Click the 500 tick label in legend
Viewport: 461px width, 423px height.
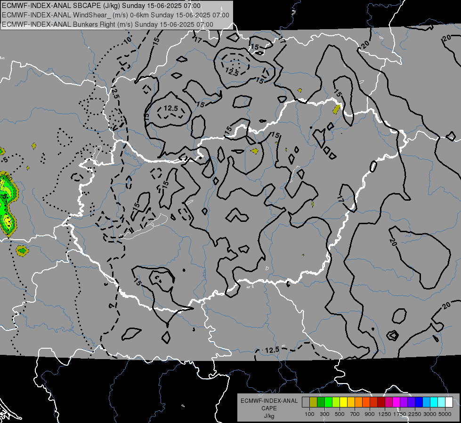point(340,414)
